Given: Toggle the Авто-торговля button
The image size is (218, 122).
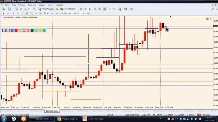Looking at the screenshot, I should point(68,9).
